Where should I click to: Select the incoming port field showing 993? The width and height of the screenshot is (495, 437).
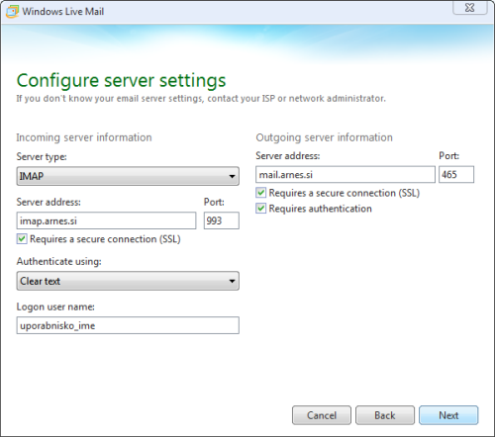[222, 220]
